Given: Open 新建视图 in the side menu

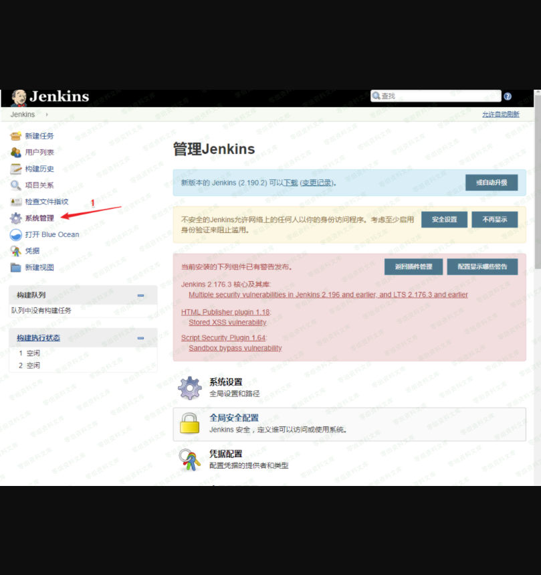Looking at the screenshot, I should tap(39, 267).
